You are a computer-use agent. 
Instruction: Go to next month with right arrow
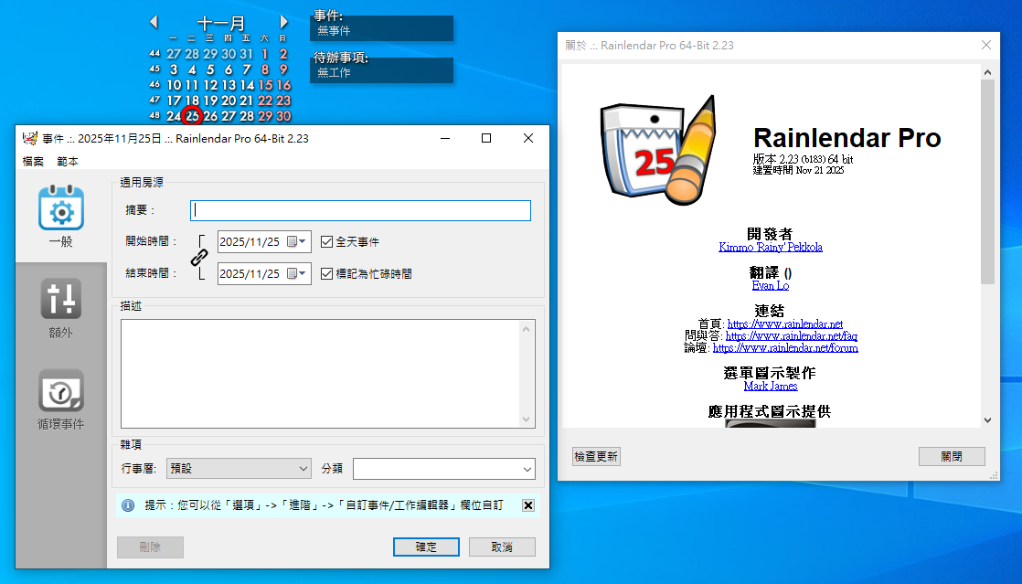284,22
